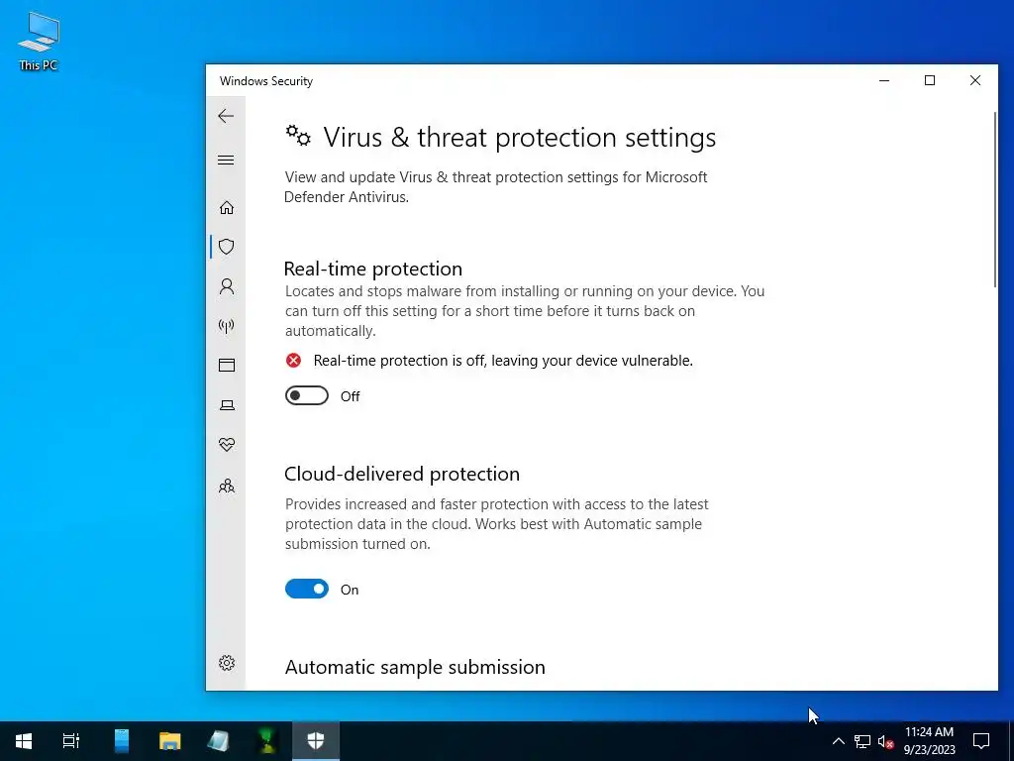Click the Windows Security vertical scrollbar
This screenshot has height=761, width=1014.
(994, 200)
